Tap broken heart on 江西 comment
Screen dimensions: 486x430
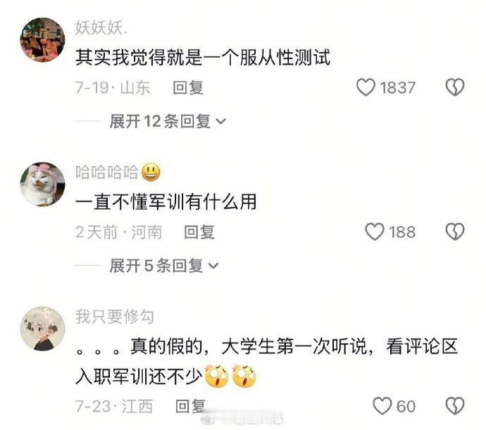click(455, 406)
